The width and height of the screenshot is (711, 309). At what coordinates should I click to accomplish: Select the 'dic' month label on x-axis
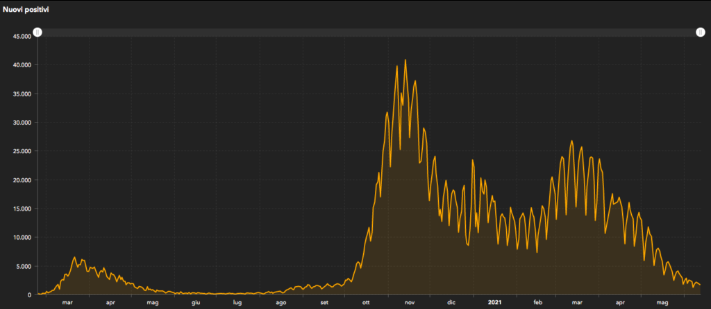(x=451, y=303)
